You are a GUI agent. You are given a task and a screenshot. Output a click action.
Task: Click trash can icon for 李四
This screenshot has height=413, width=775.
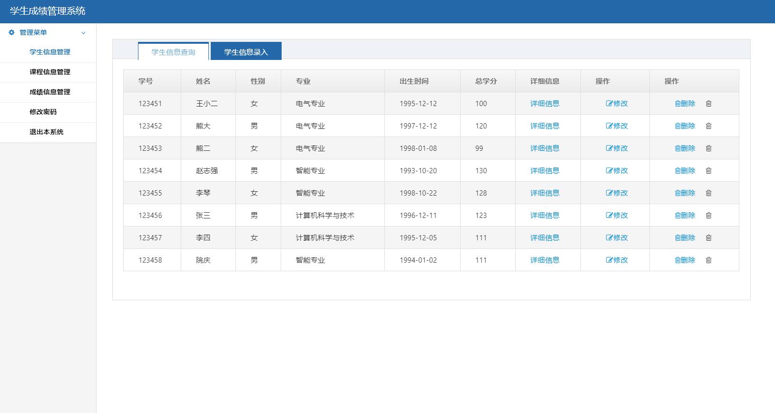pos(708,237)
